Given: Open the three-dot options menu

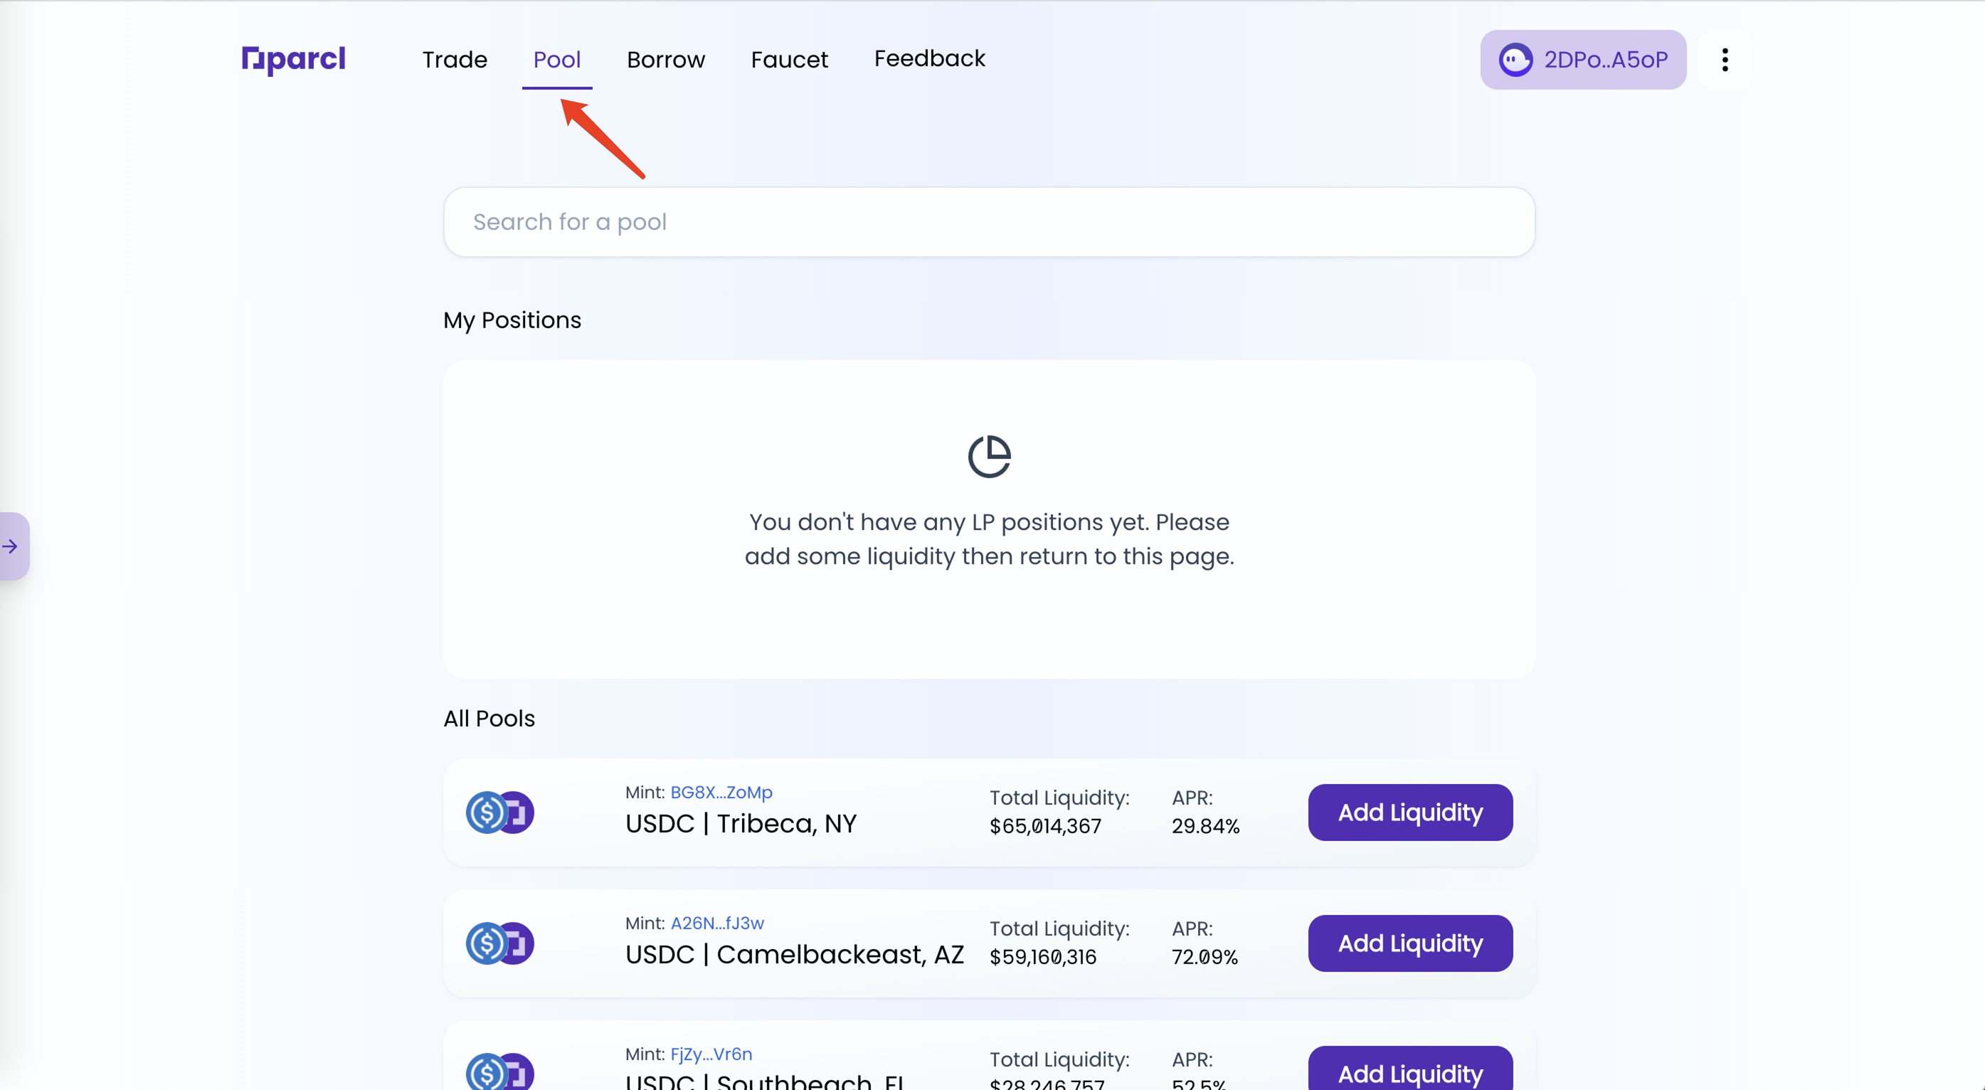Looking at the screenshot, I should point(1725,59).
